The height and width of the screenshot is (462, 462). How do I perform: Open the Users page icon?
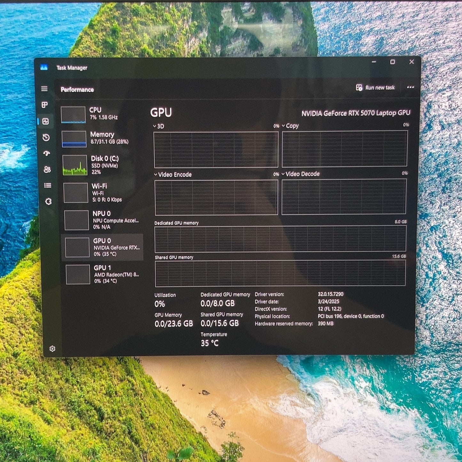[47, 169]
